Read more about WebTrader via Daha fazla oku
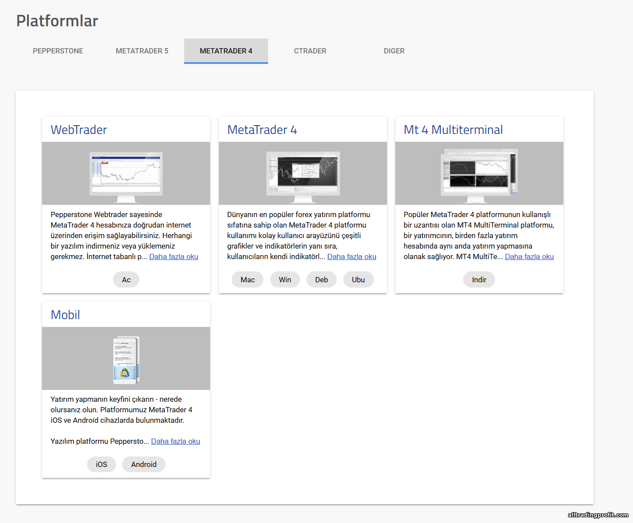This screenshot has width=633, height=523. click(x=174, y=256)
